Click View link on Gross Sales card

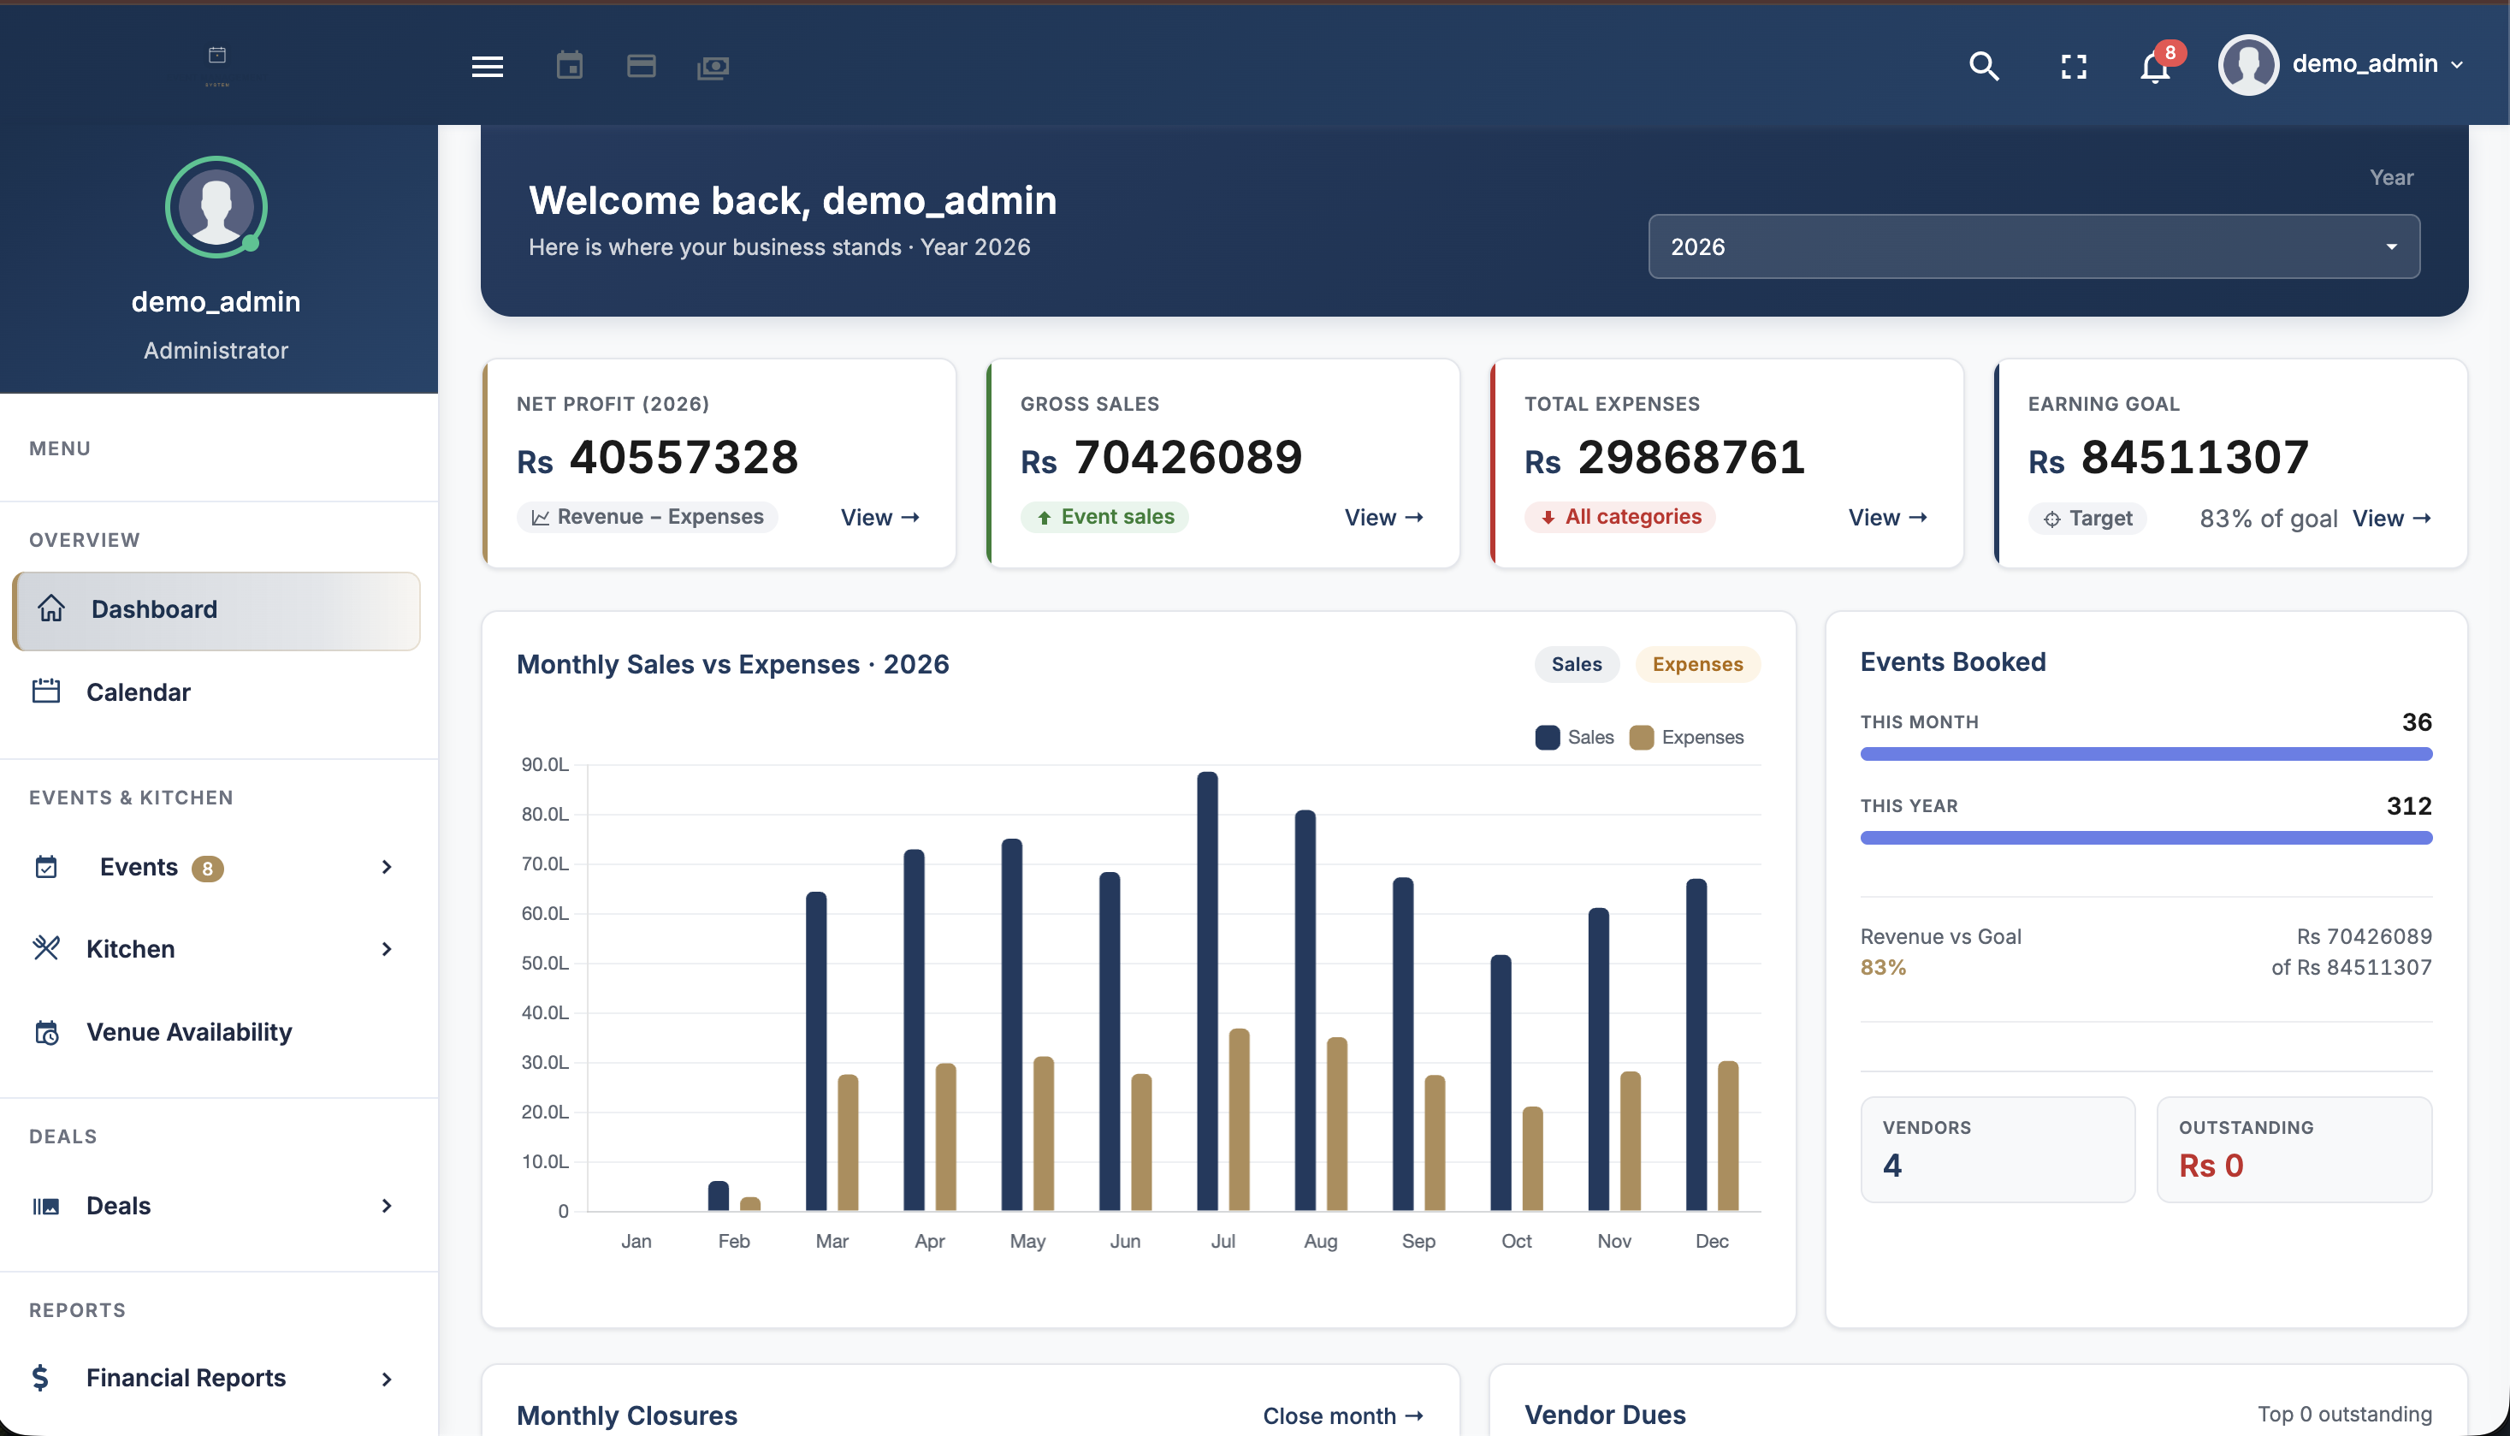point(1384,518)
